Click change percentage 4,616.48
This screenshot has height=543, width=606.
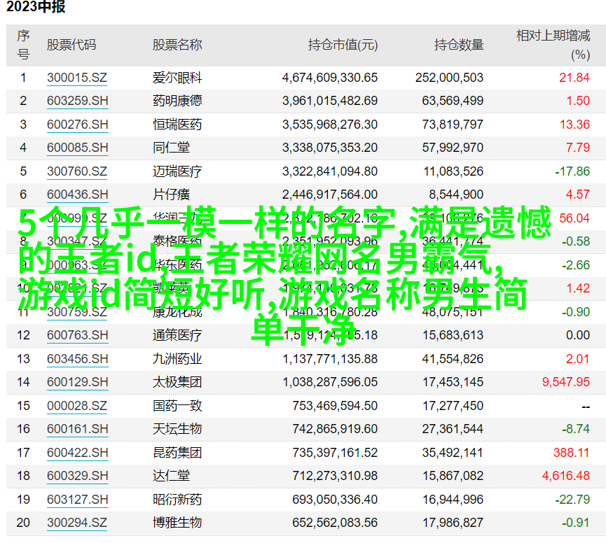566,476
